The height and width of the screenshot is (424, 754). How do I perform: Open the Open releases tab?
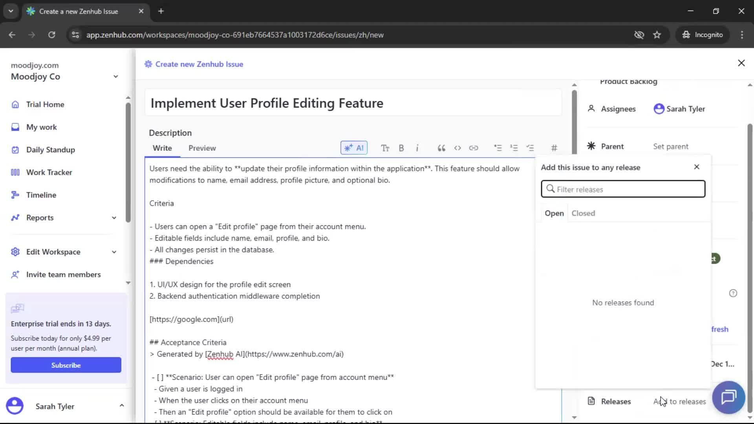[554, 213]
